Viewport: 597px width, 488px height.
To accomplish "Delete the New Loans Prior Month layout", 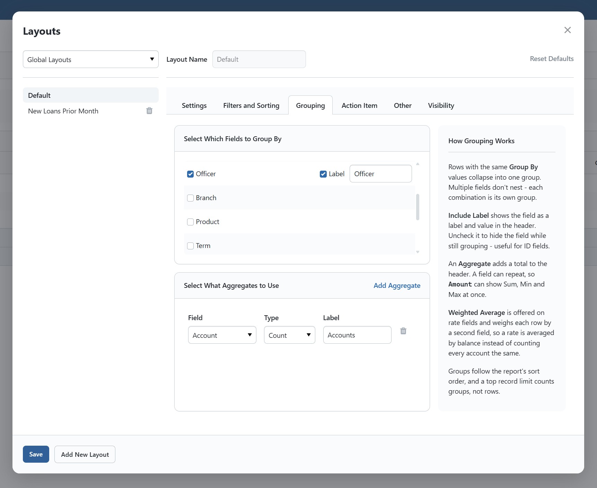I will coord(149,111).
